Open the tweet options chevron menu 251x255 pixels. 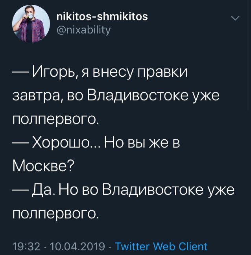point(235,18)
